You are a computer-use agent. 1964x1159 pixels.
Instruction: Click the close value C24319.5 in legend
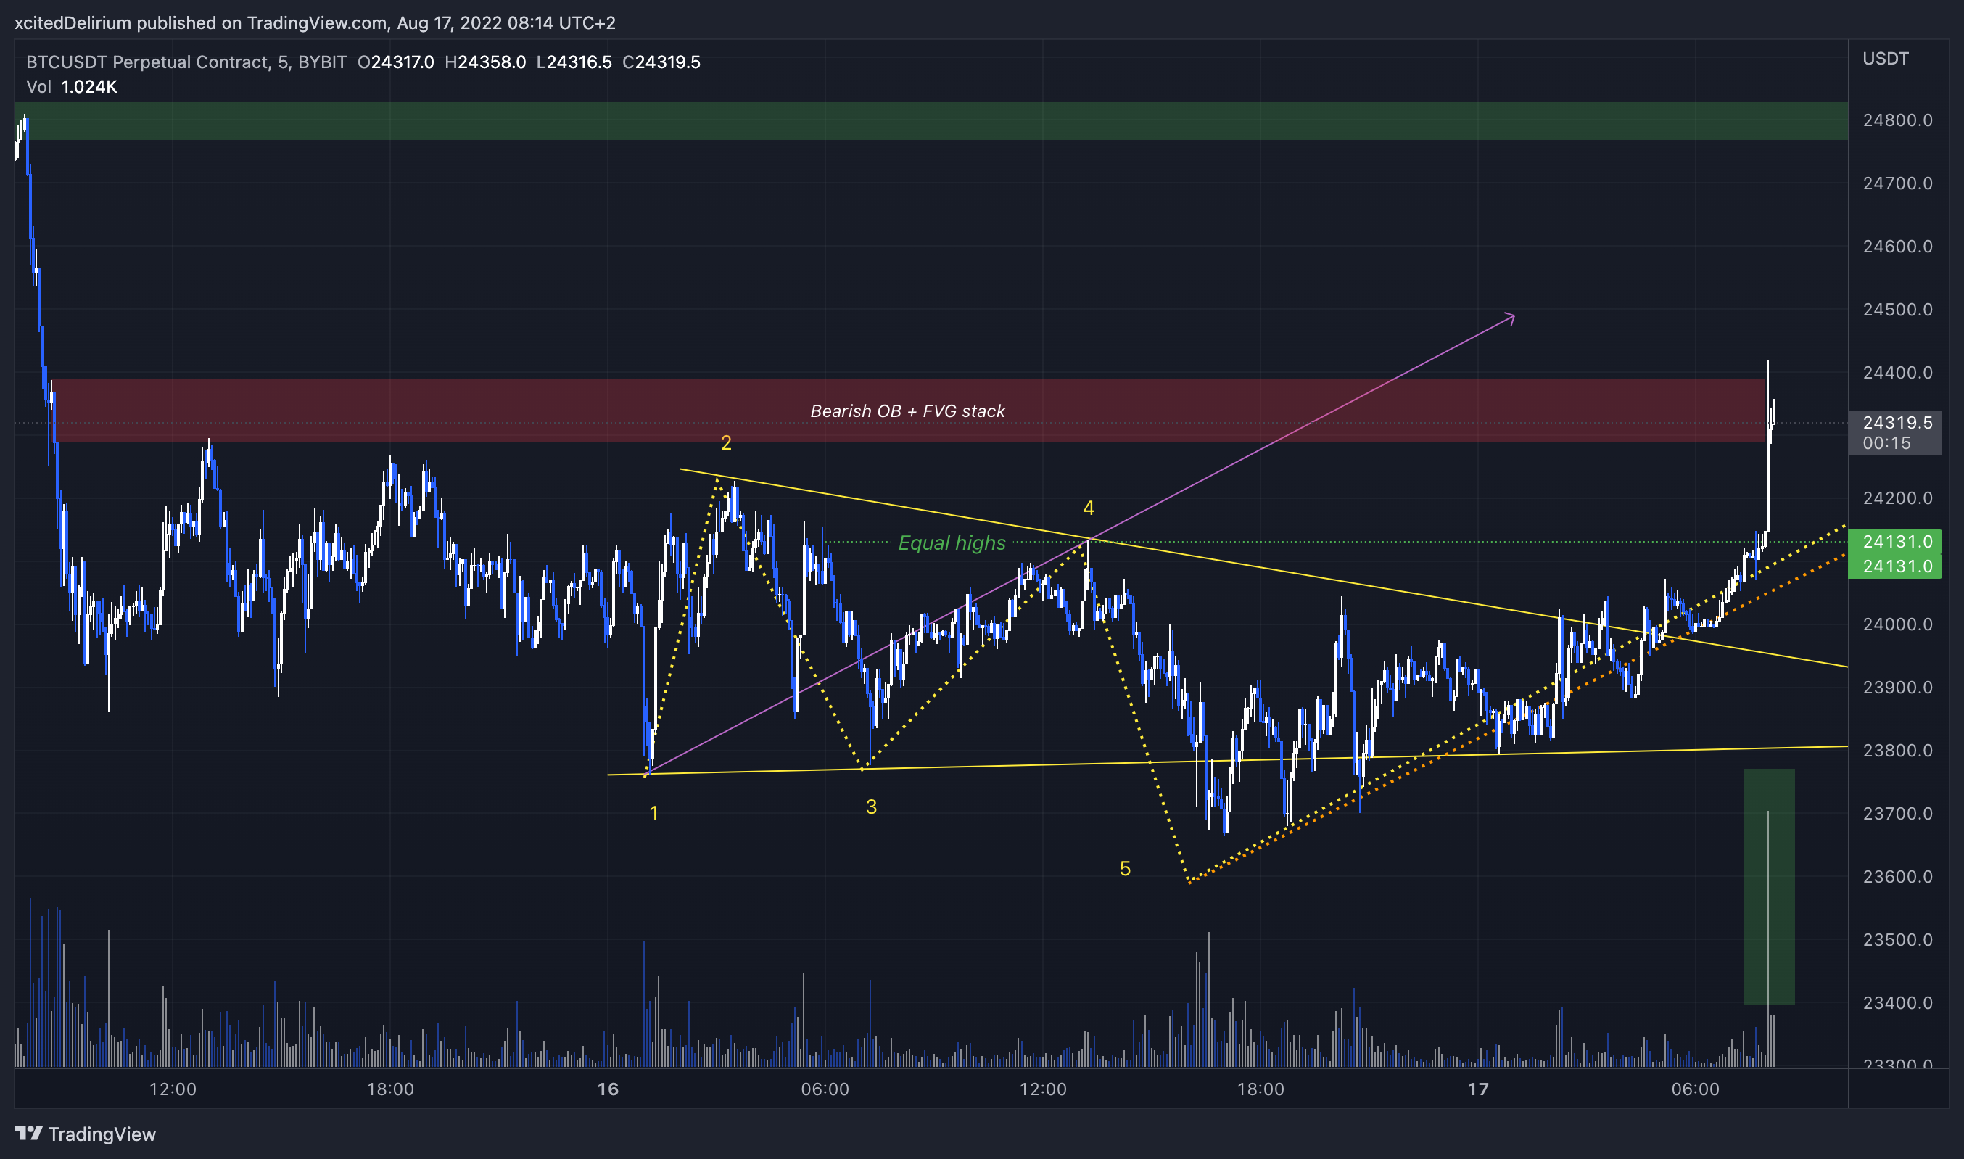661,62
